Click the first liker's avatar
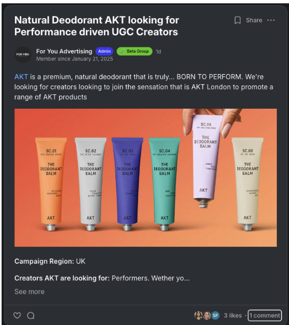Viewport: 289px width, 325px height. tap(198, 315)
